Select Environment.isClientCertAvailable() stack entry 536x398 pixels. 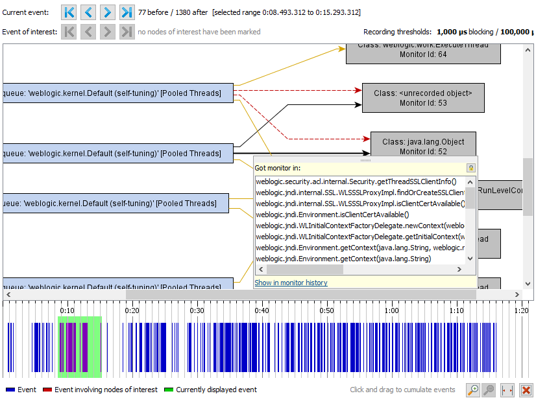tap(332, 215)
